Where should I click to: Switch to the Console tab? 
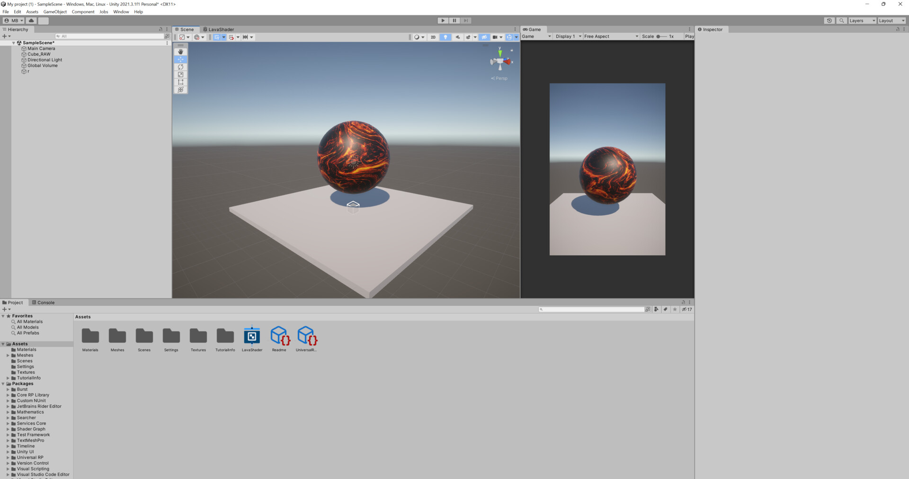click(x=44, y=302)
